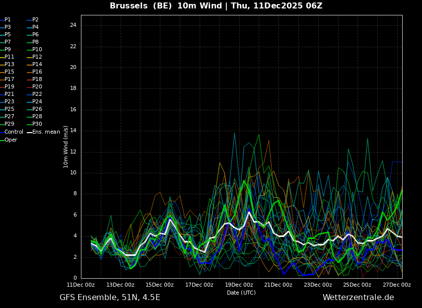Click the 19Dec 00z x-axis label
Viewport: 422px width, 308px height.
pos(239,285)
